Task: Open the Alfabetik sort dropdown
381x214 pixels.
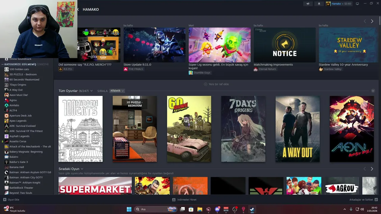Action: click(117, 91)
